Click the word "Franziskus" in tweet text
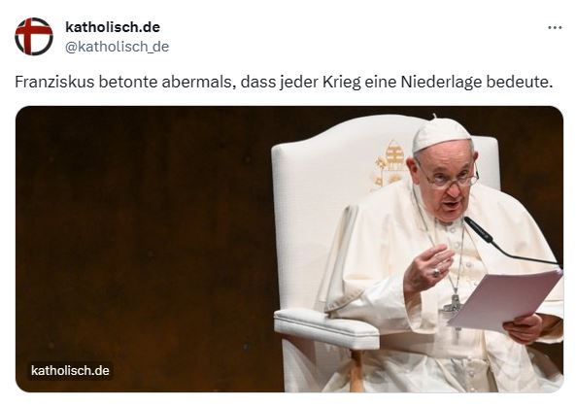This screenshot has height=406, width=576. [x=54, y=82]
